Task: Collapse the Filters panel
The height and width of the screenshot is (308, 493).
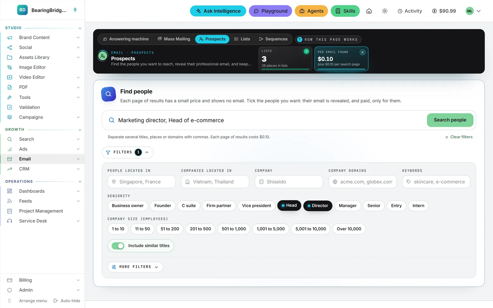Action: (127, 152)
